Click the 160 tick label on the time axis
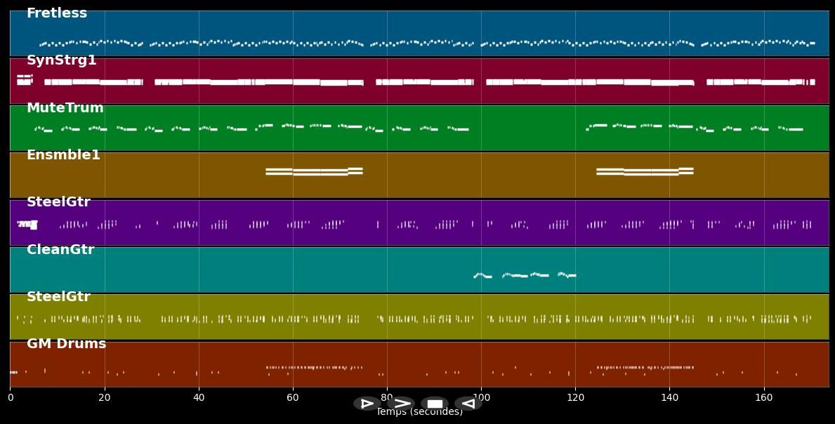This screenshot has height=424, width=835. pyautogui.click(x=763, y=397)
